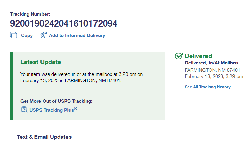Select the green Delivered status heading
Screen dimensions: 248x150
point(198,56)
